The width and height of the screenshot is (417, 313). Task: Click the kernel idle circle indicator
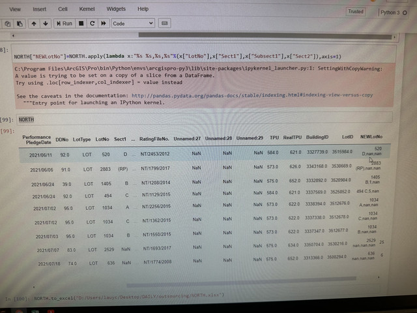tap(405, 13)
